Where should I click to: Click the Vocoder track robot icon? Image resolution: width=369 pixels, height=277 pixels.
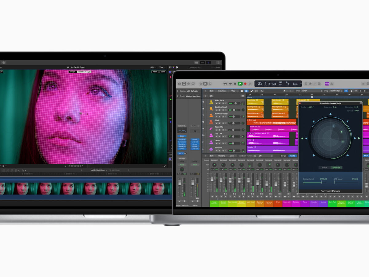pos(211,149)
